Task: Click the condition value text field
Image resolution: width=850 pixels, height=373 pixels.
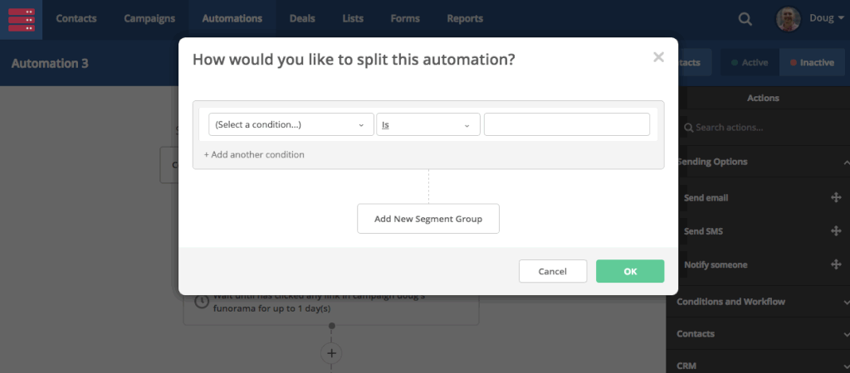Action: point(566,124)
